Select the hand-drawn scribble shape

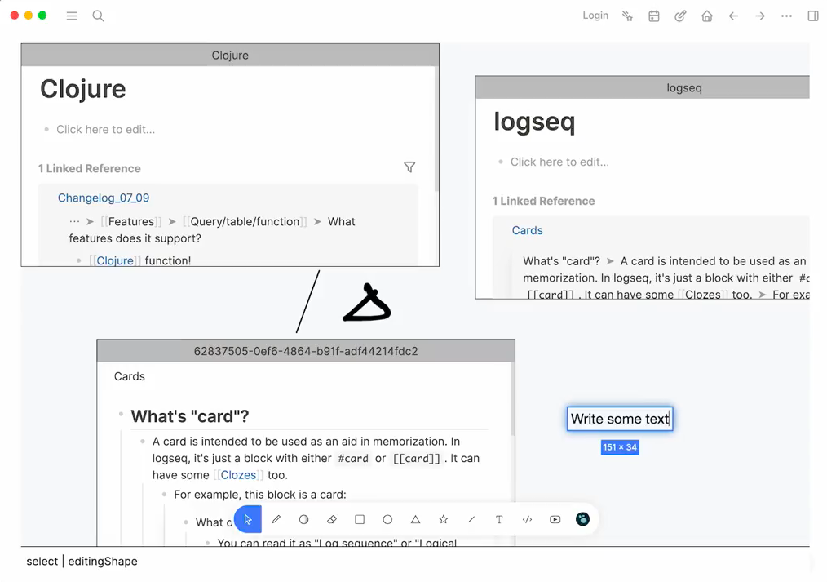(366, 302)
